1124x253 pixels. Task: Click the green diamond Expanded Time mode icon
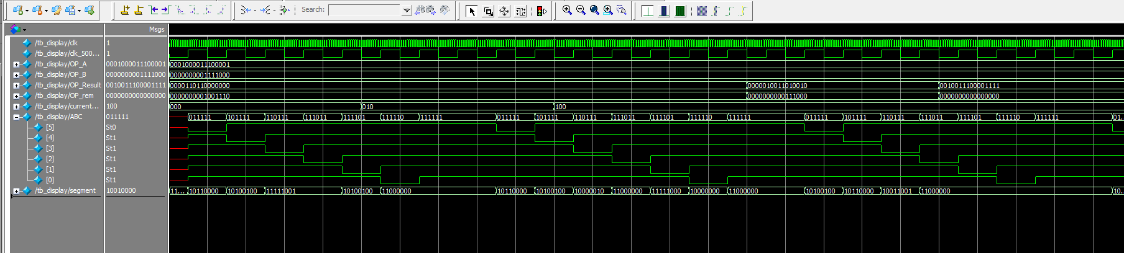[285, 10]
